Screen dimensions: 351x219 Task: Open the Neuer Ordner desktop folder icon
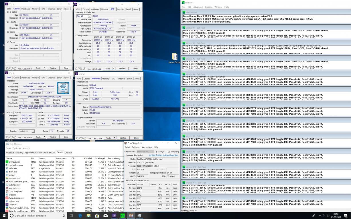pos(174,57)
